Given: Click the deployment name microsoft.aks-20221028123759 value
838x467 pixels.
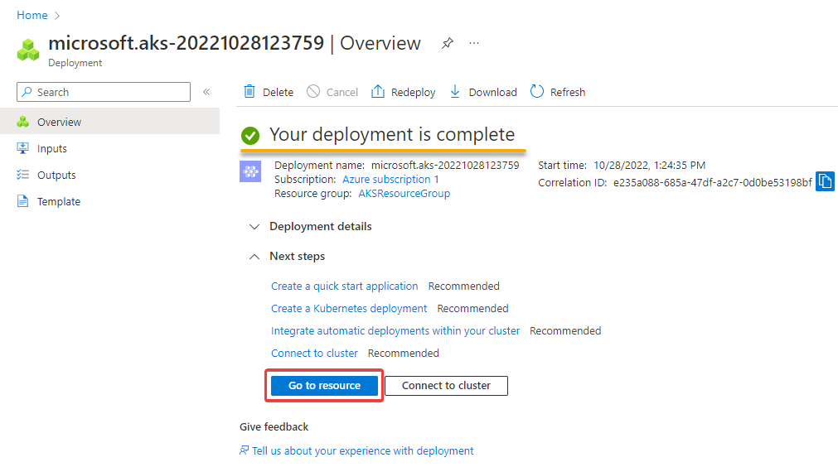Looking at the screenshot, I should coord(445,166).
